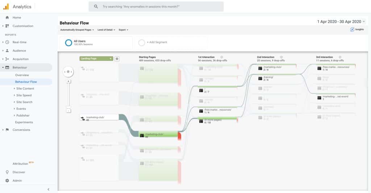Click the Discover lightbulb icon
The image size is (371, 193).
(7, 172)
